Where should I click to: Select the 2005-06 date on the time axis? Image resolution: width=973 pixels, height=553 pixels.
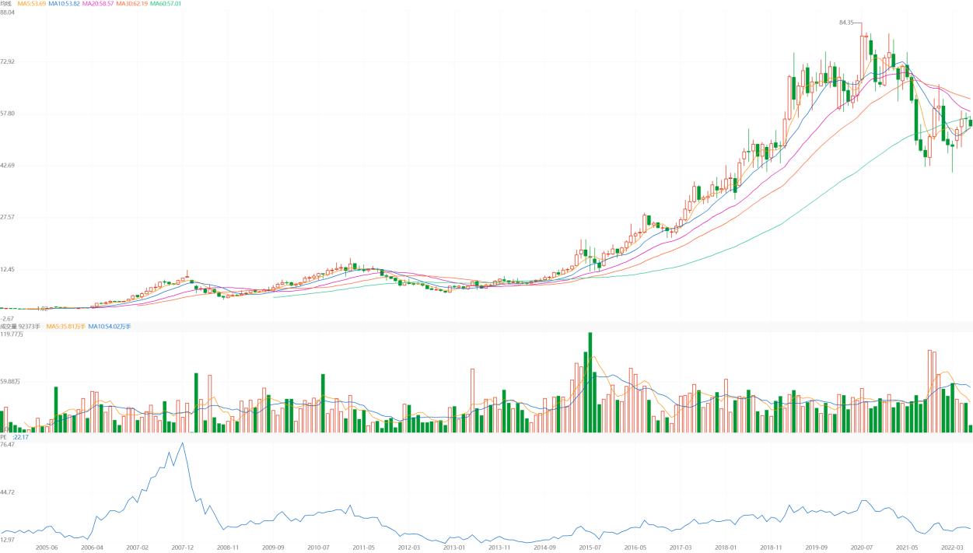tap(47, 548)
